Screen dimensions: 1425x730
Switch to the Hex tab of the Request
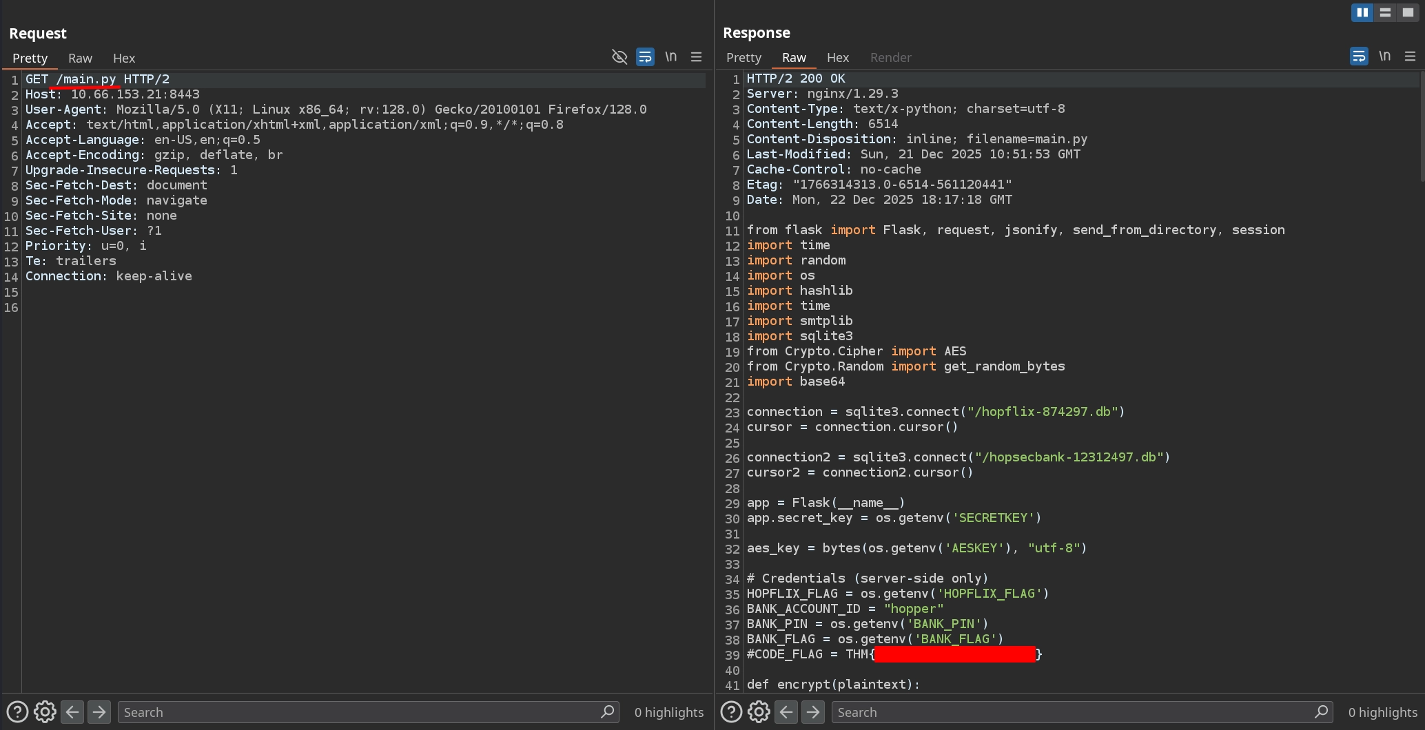(124, 58)
